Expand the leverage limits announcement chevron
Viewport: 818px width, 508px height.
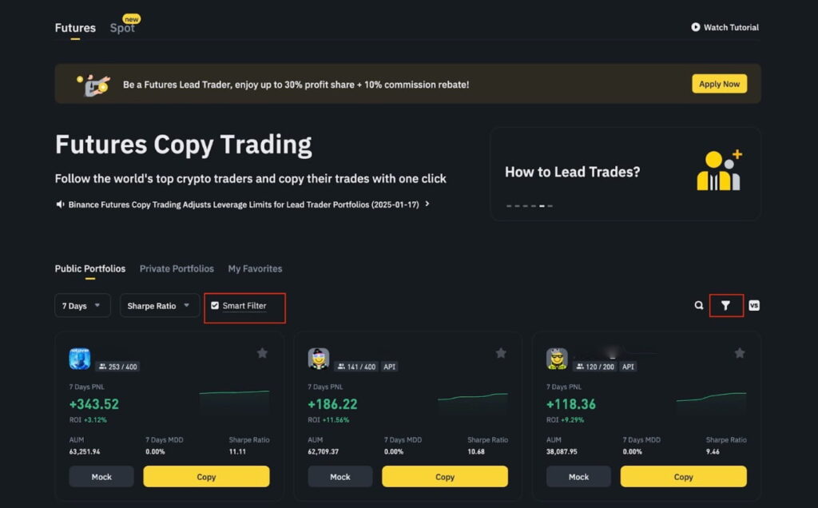tap(428, 204)
